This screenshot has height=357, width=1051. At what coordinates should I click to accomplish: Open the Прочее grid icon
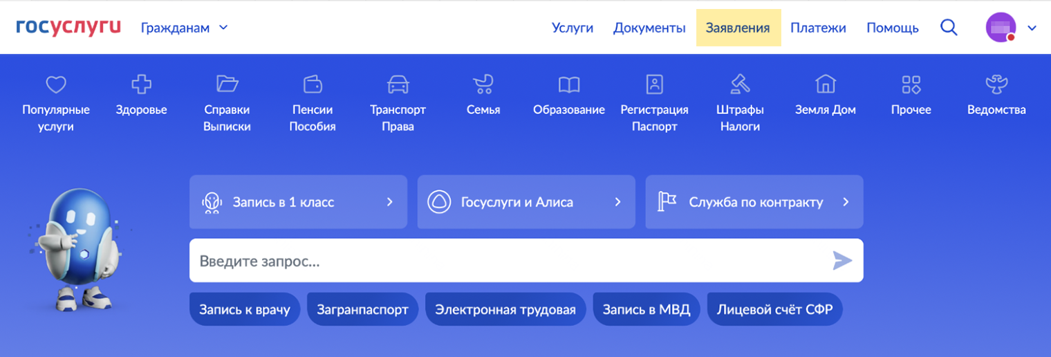click(x=911, y=84)
